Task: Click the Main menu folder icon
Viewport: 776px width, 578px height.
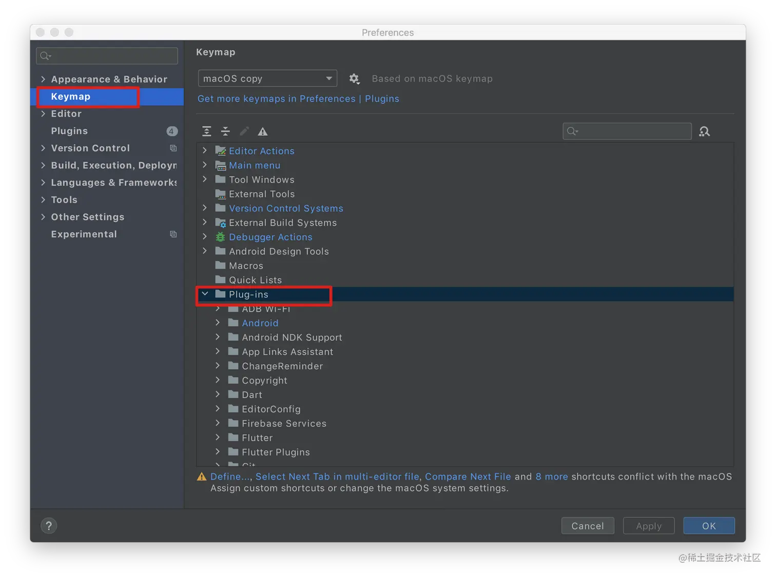Action: click(x=221, y=165)
